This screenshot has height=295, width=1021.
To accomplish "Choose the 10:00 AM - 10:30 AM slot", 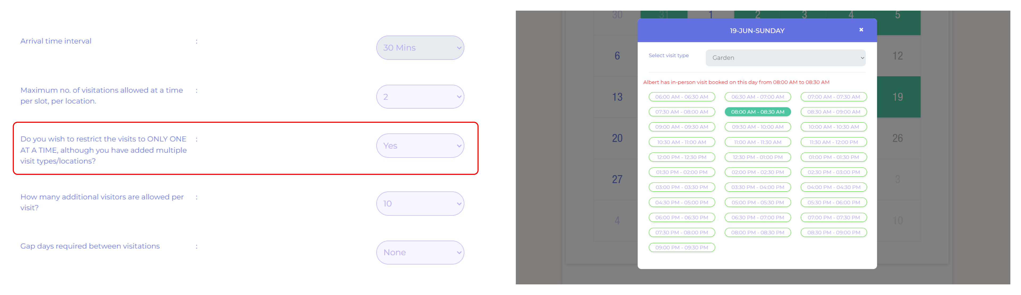I will pyautogui.click(x=834, y=127).
